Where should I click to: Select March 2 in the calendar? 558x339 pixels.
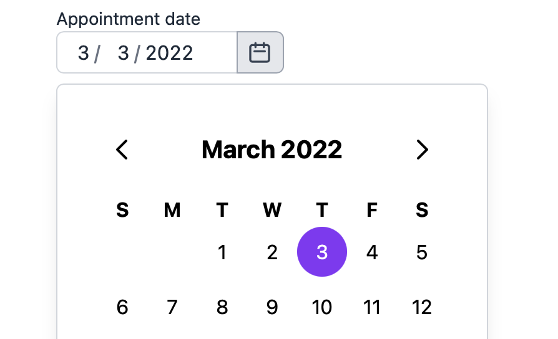tap(272, 252)
